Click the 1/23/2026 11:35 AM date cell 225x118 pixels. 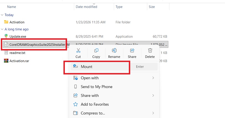91,22
